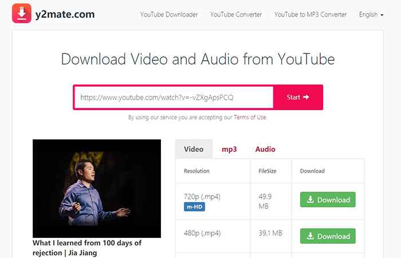Screen dimensions: 401x258
Task: Click the Jia Jiang video thumbnail
Action: pos(97,189)
